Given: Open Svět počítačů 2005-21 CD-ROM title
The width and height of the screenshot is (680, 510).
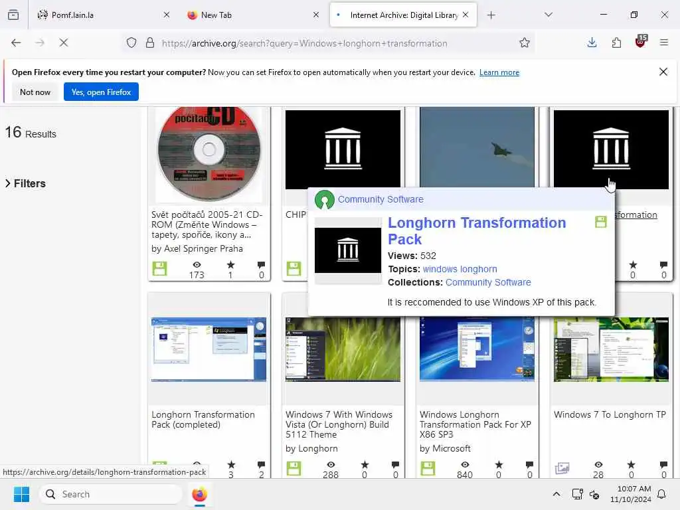Looking at the screenshot, I should [x=207, y=224].
